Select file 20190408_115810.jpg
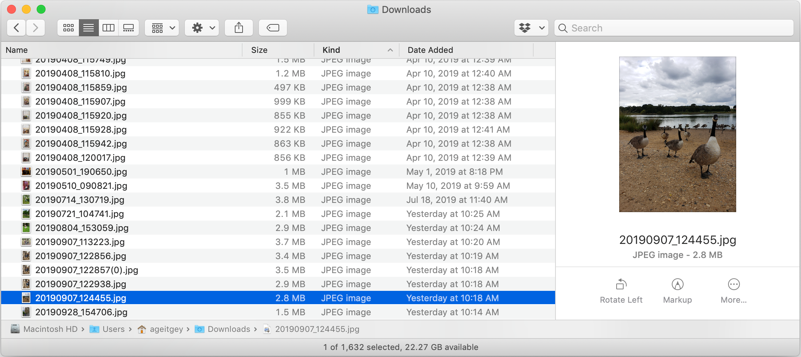The height and width of the screenshot is (357, 801). tap(278, 74)
